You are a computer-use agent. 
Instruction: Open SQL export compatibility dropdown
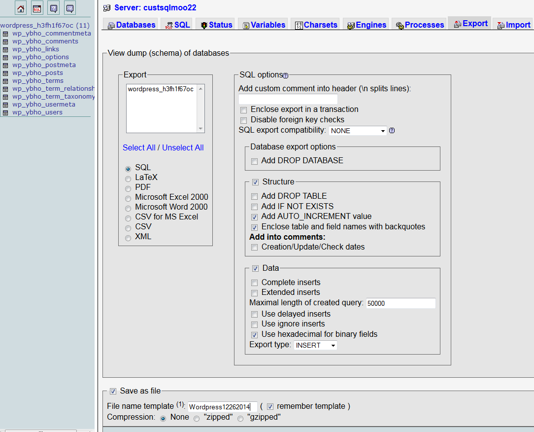tap(358, 131)
